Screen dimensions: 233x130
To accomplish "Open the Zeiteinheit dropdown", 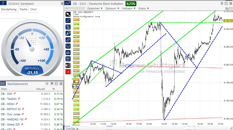I will tap(95, 9).
